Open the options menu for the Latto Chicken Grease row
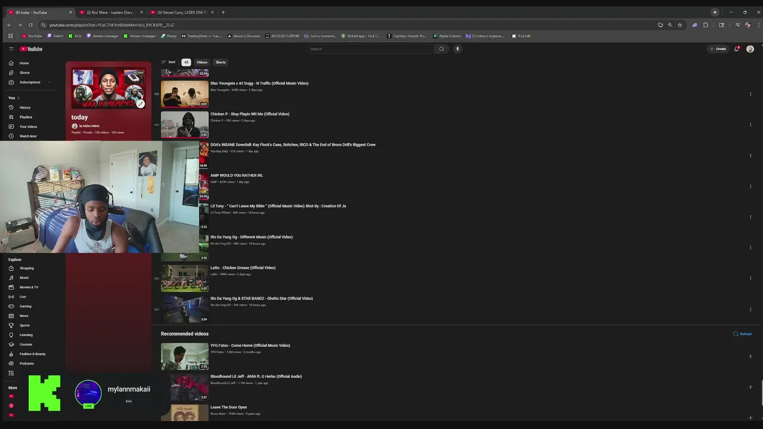763x429 pixels. (750, 278)
